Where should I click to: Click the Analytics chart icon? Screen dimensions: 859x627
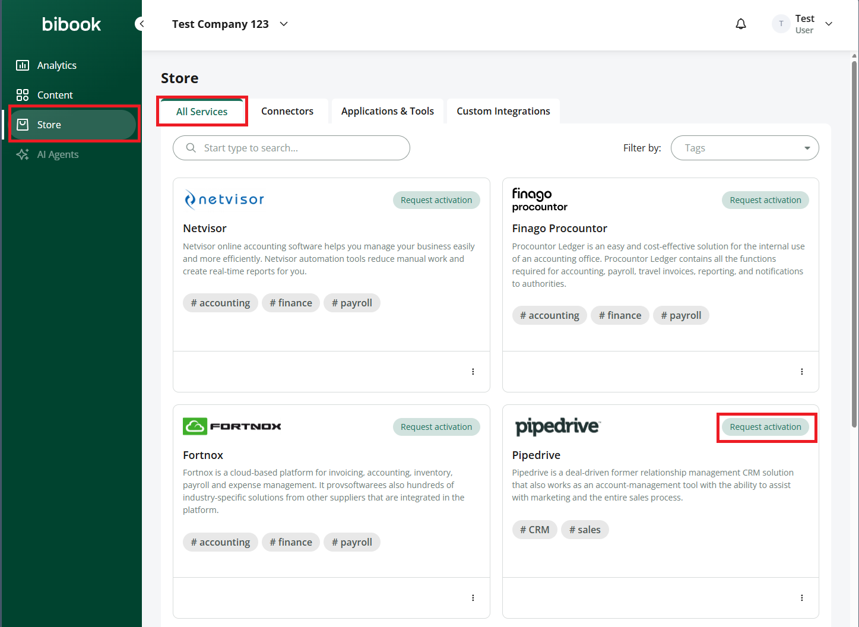pos(23,65)
